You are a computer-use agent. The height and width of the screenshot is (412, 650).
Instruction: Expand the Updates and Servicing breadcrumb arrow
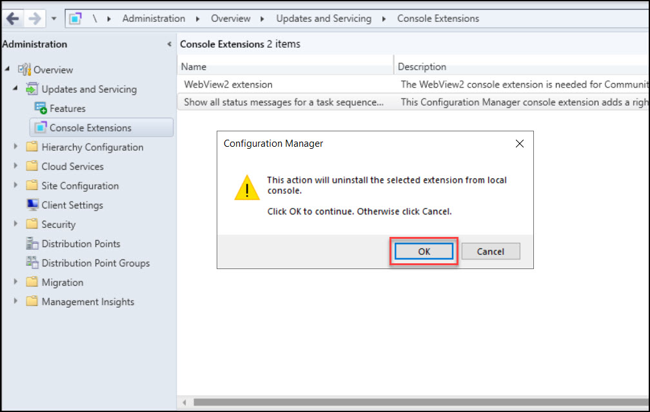point(384,19)
